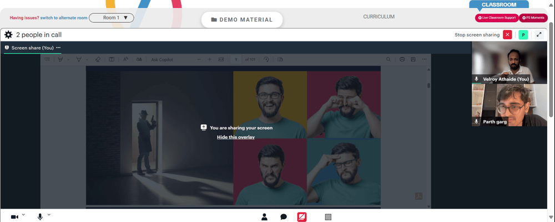Open microphone device options chevron

pos(49,215)
